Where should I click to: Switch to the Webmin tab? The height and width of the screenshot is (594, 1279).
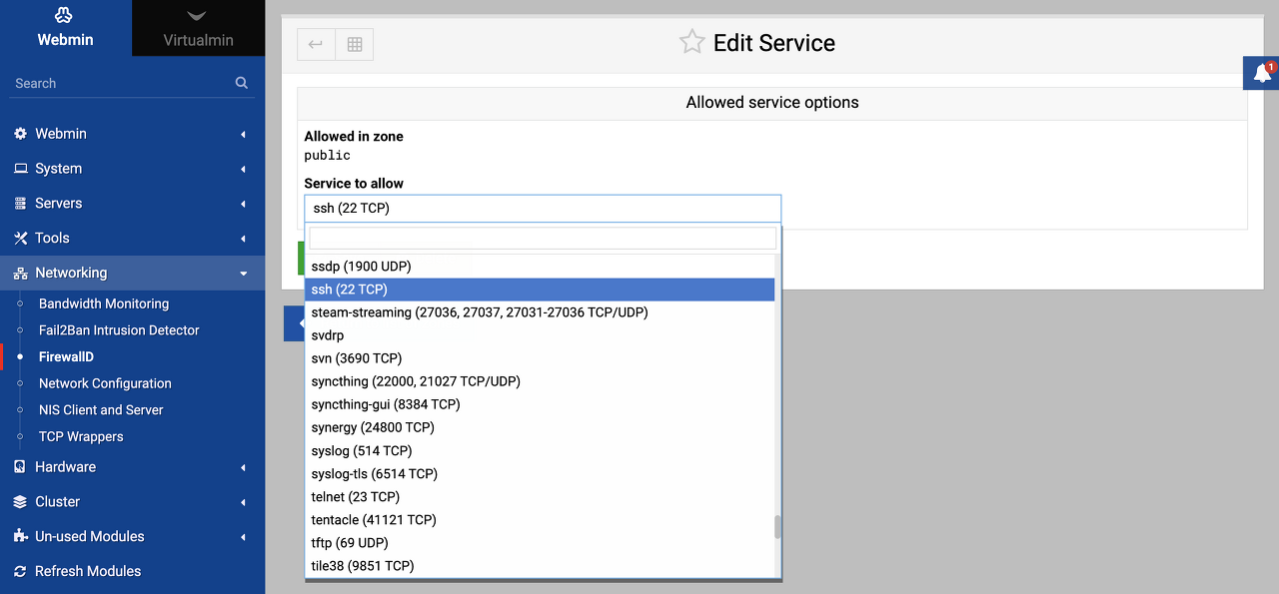tap(65, 28)
